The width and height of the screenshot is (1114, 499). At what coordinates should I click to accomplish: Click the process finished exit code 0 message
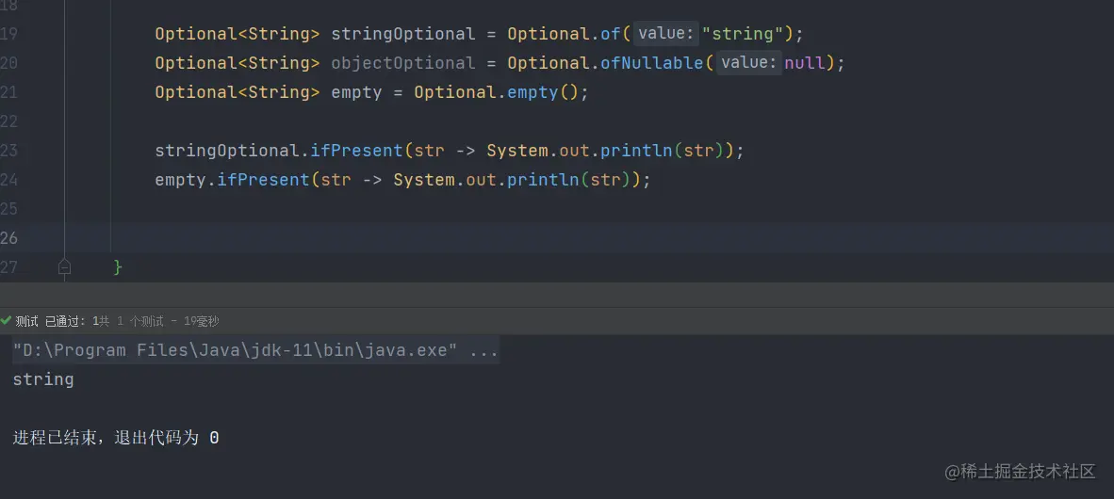point(116,438)
